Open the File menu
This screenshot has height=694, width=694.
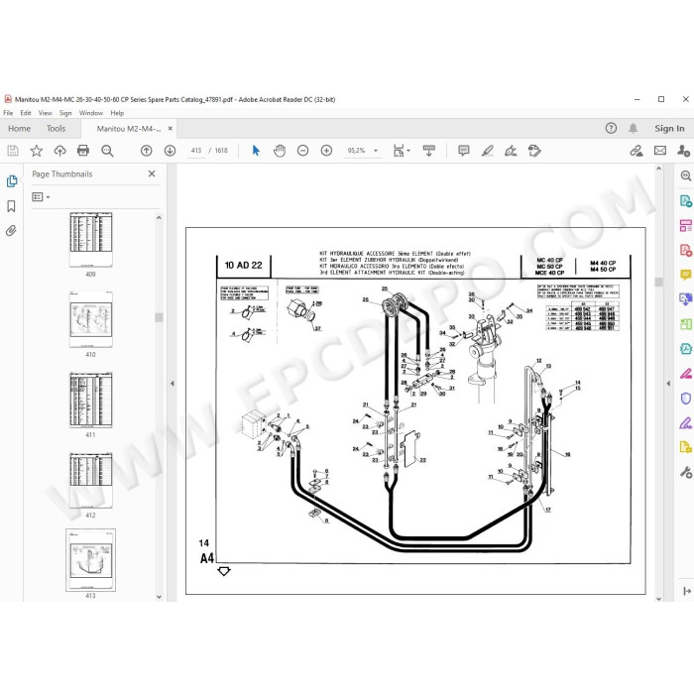pos(8,113)
